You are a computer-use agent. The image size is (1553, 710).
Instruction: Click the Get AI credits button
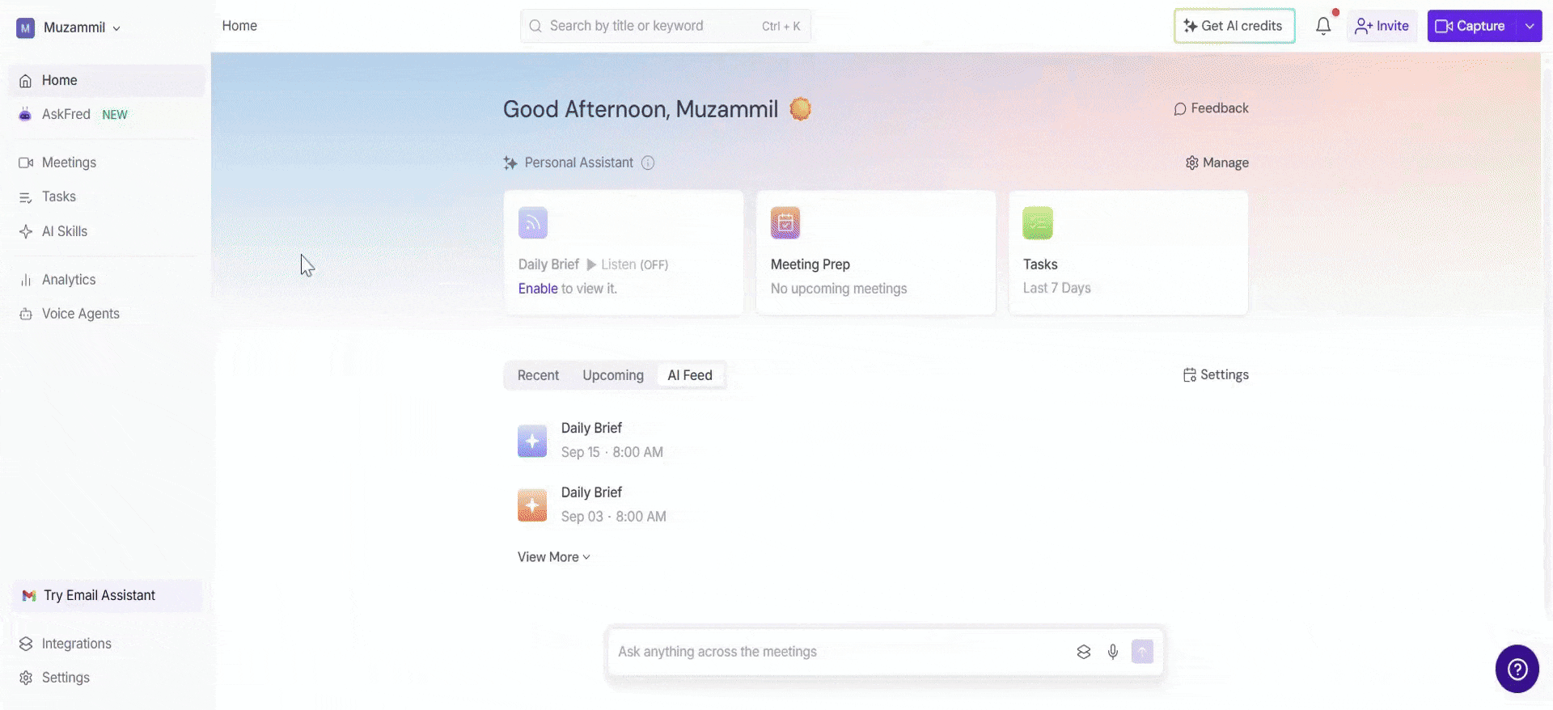[x=1234, y=26]
